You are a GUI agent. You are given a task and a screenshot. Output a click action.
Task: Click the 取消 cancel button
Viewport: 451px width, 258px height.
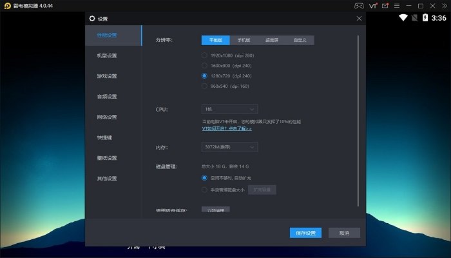point(344,233)
